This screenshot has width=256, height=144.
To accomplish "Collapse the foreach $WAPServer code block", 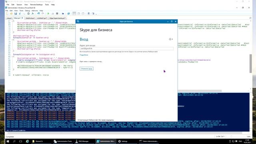I will click(x=12, y=40).
